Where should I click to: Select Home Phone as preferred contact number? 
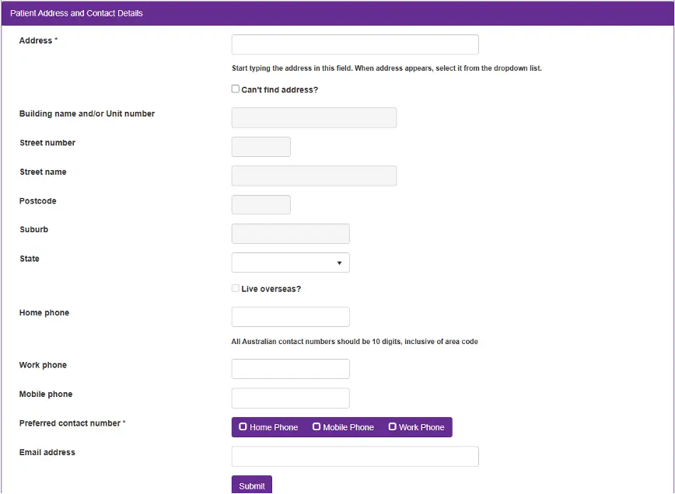click(268, 426)
